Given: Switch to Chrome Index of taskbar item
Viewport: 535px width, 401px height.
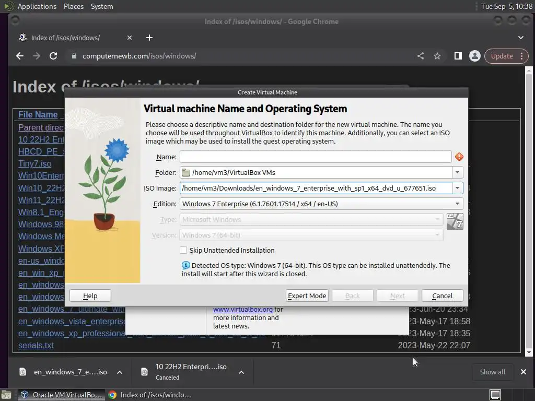Looking at the screenshot, I should [x=150, y=395].
